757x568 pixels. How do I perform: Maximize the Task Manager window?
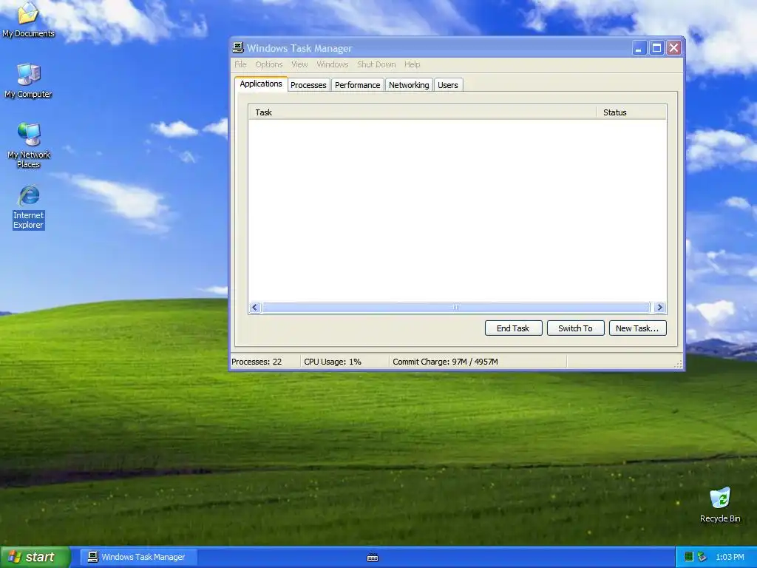click(x=656, y=48)
